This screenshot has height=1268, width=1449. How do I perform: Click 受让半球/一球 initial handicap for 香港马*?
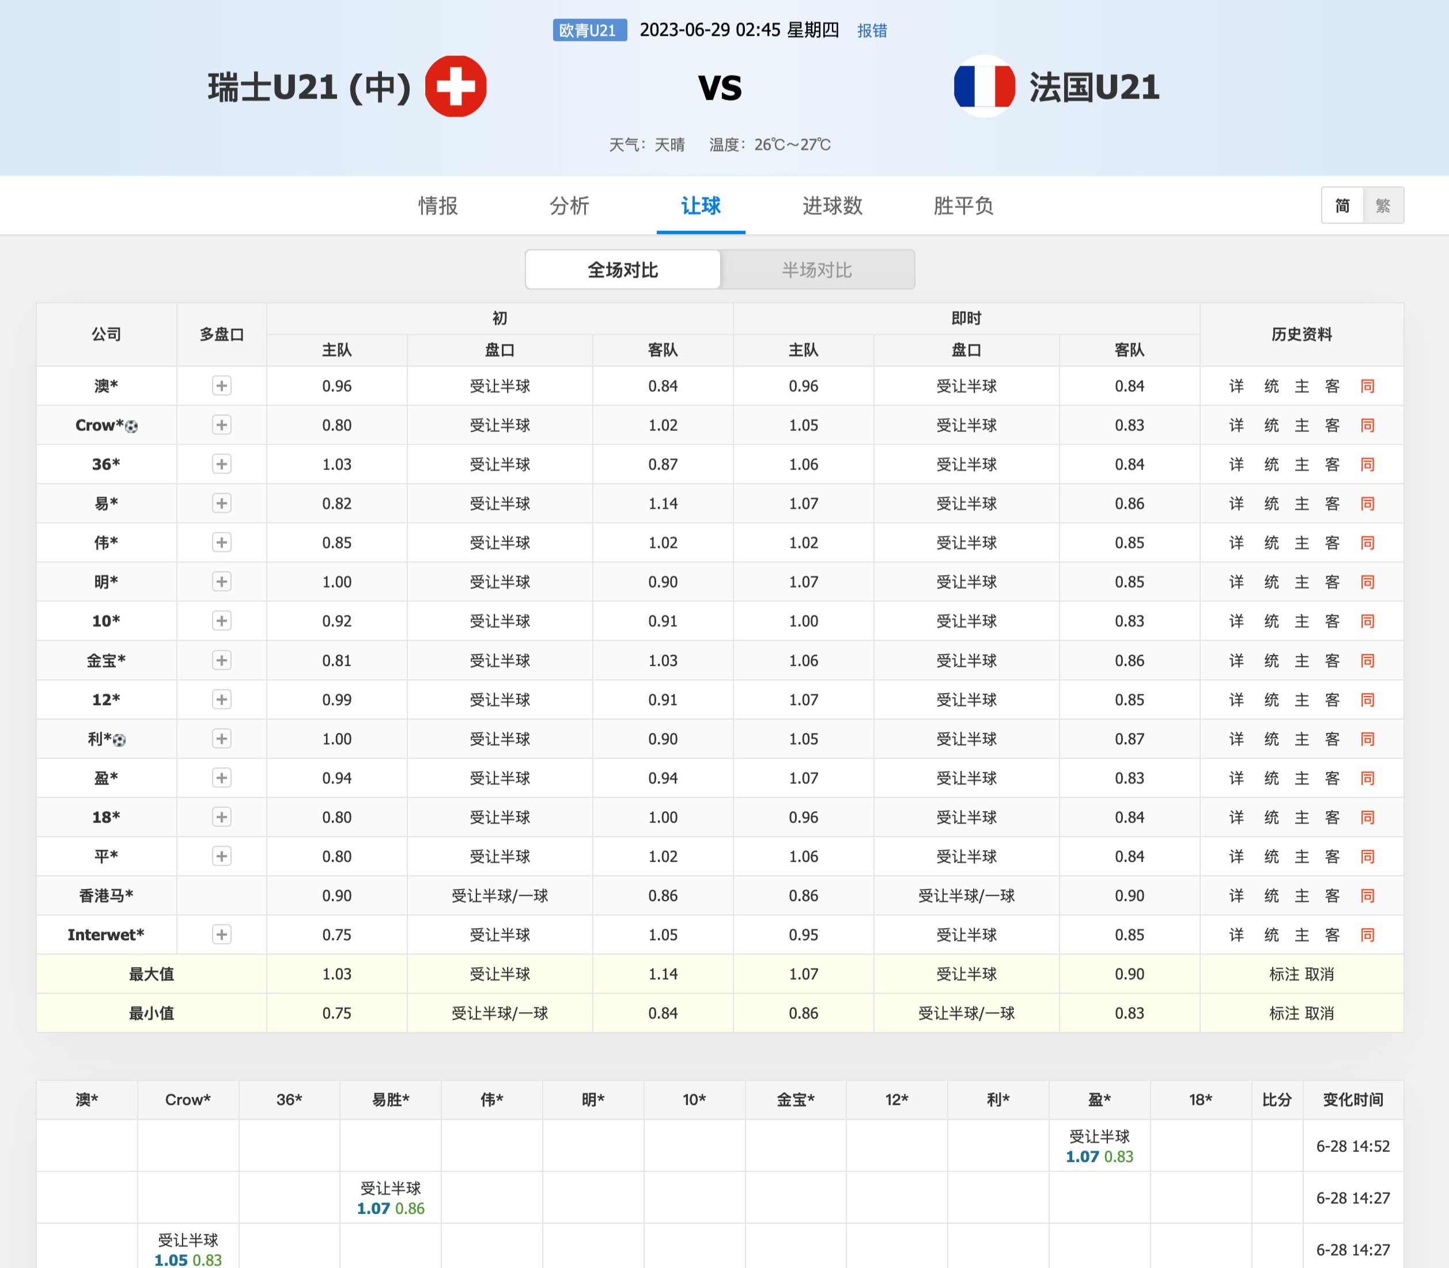click(500, 896)
